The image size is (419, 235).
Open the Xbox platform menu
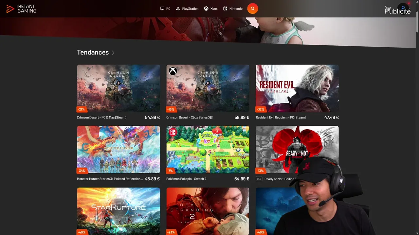[211, 8]
